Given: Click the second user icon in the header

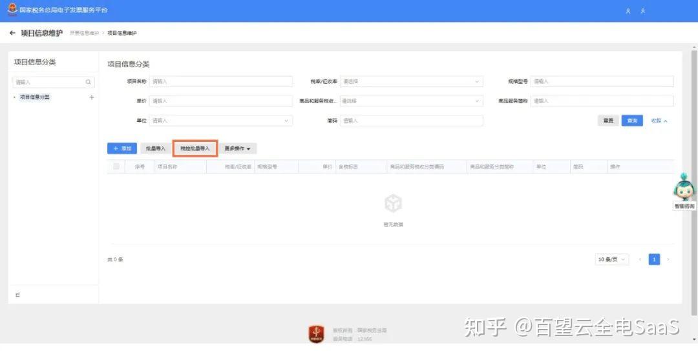Looking at the screenshot, I should pyautogui.click(x=643, y=11).
